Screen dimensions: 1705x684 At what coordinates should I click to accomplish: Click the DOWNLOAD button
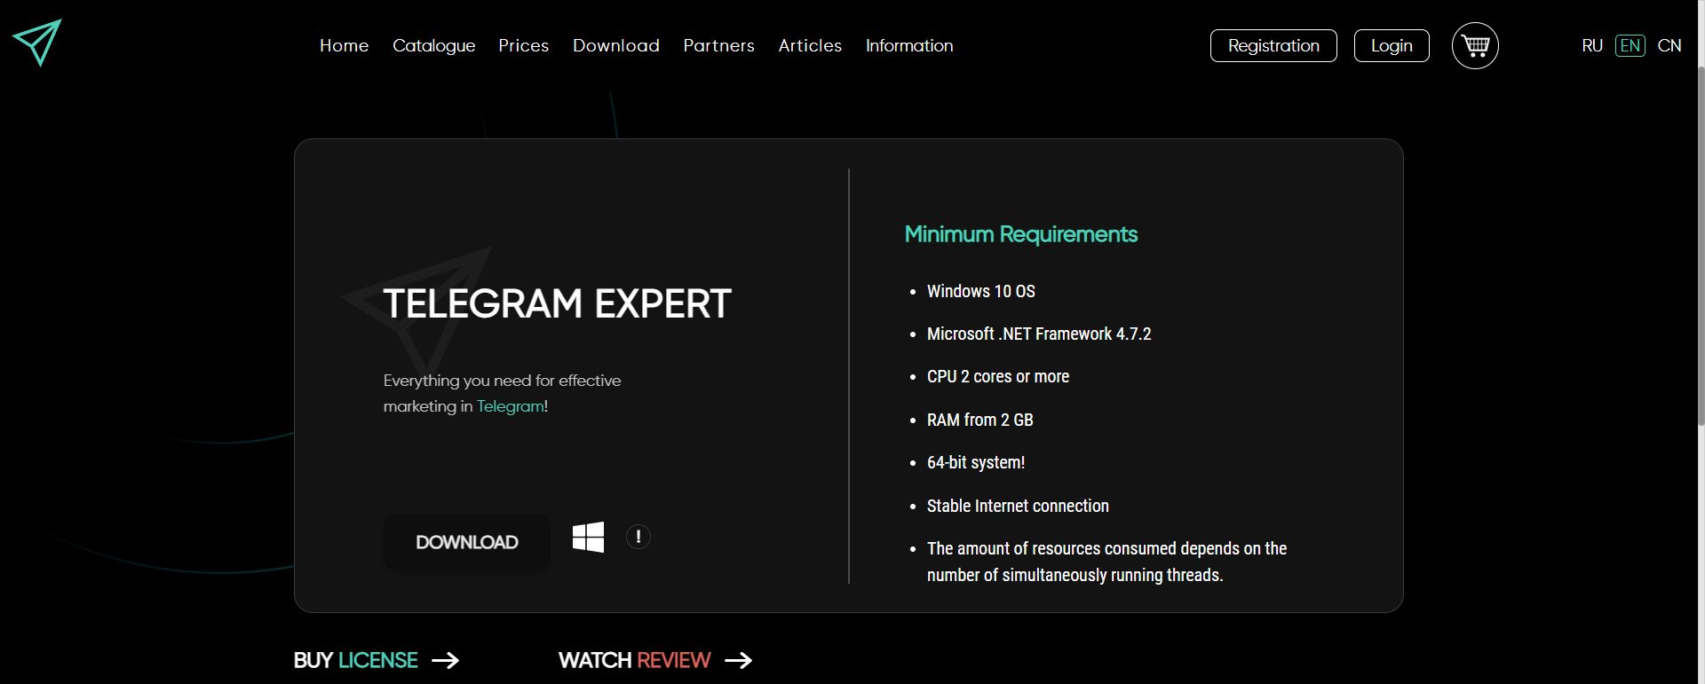467,542
